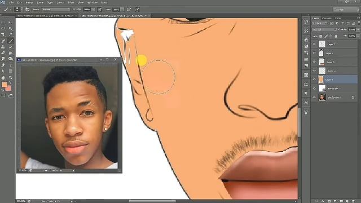Open the Image menu
The width and height of the screenshot is (361, 203).
point(29,2)
